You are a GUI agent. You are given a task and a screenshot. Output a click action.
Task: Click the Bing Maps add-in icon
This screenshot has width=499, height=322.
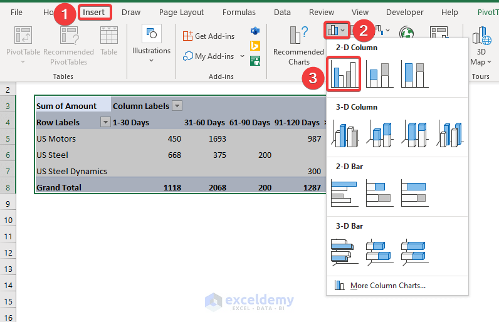tap(255, 46)
